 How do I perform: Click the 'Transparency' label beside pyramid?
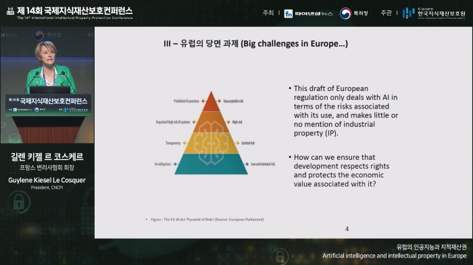coord(173,143)
